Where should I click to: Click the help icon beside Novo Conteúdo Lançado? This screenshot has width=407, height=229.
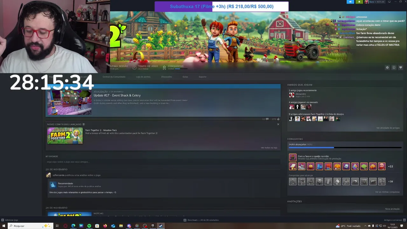(x=84, y=124)
